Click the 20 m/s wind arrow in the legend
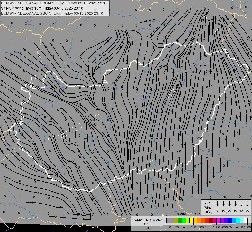 coord(229,204)
